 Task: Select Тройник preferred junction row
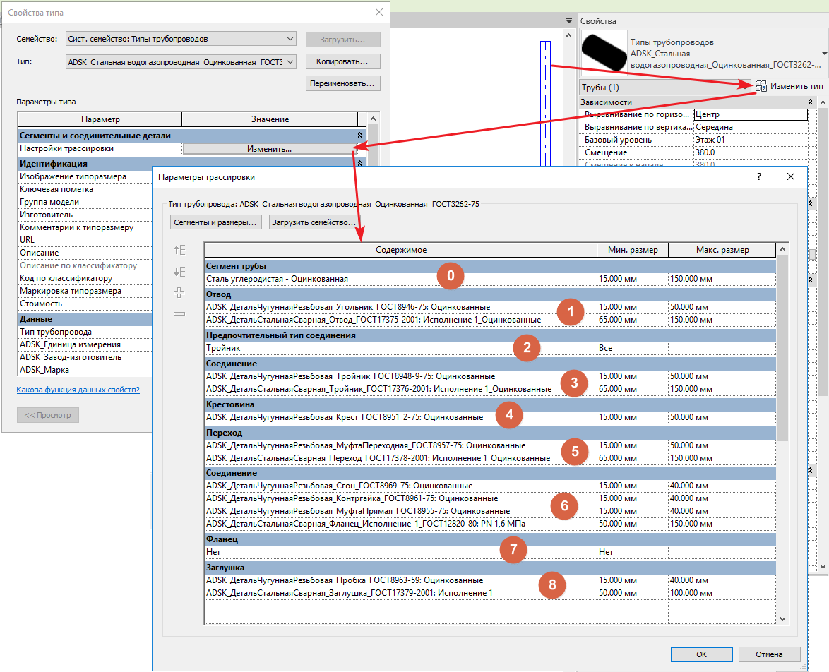pos(490,348)
